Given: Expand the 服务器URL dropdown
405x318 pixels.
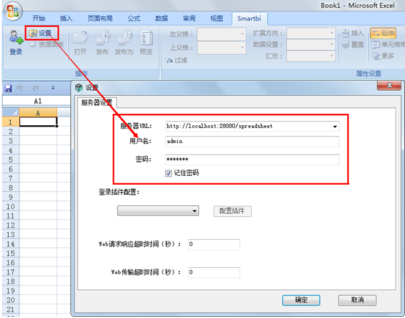Looking at the screenshot, I should click(x=335, y=126).
